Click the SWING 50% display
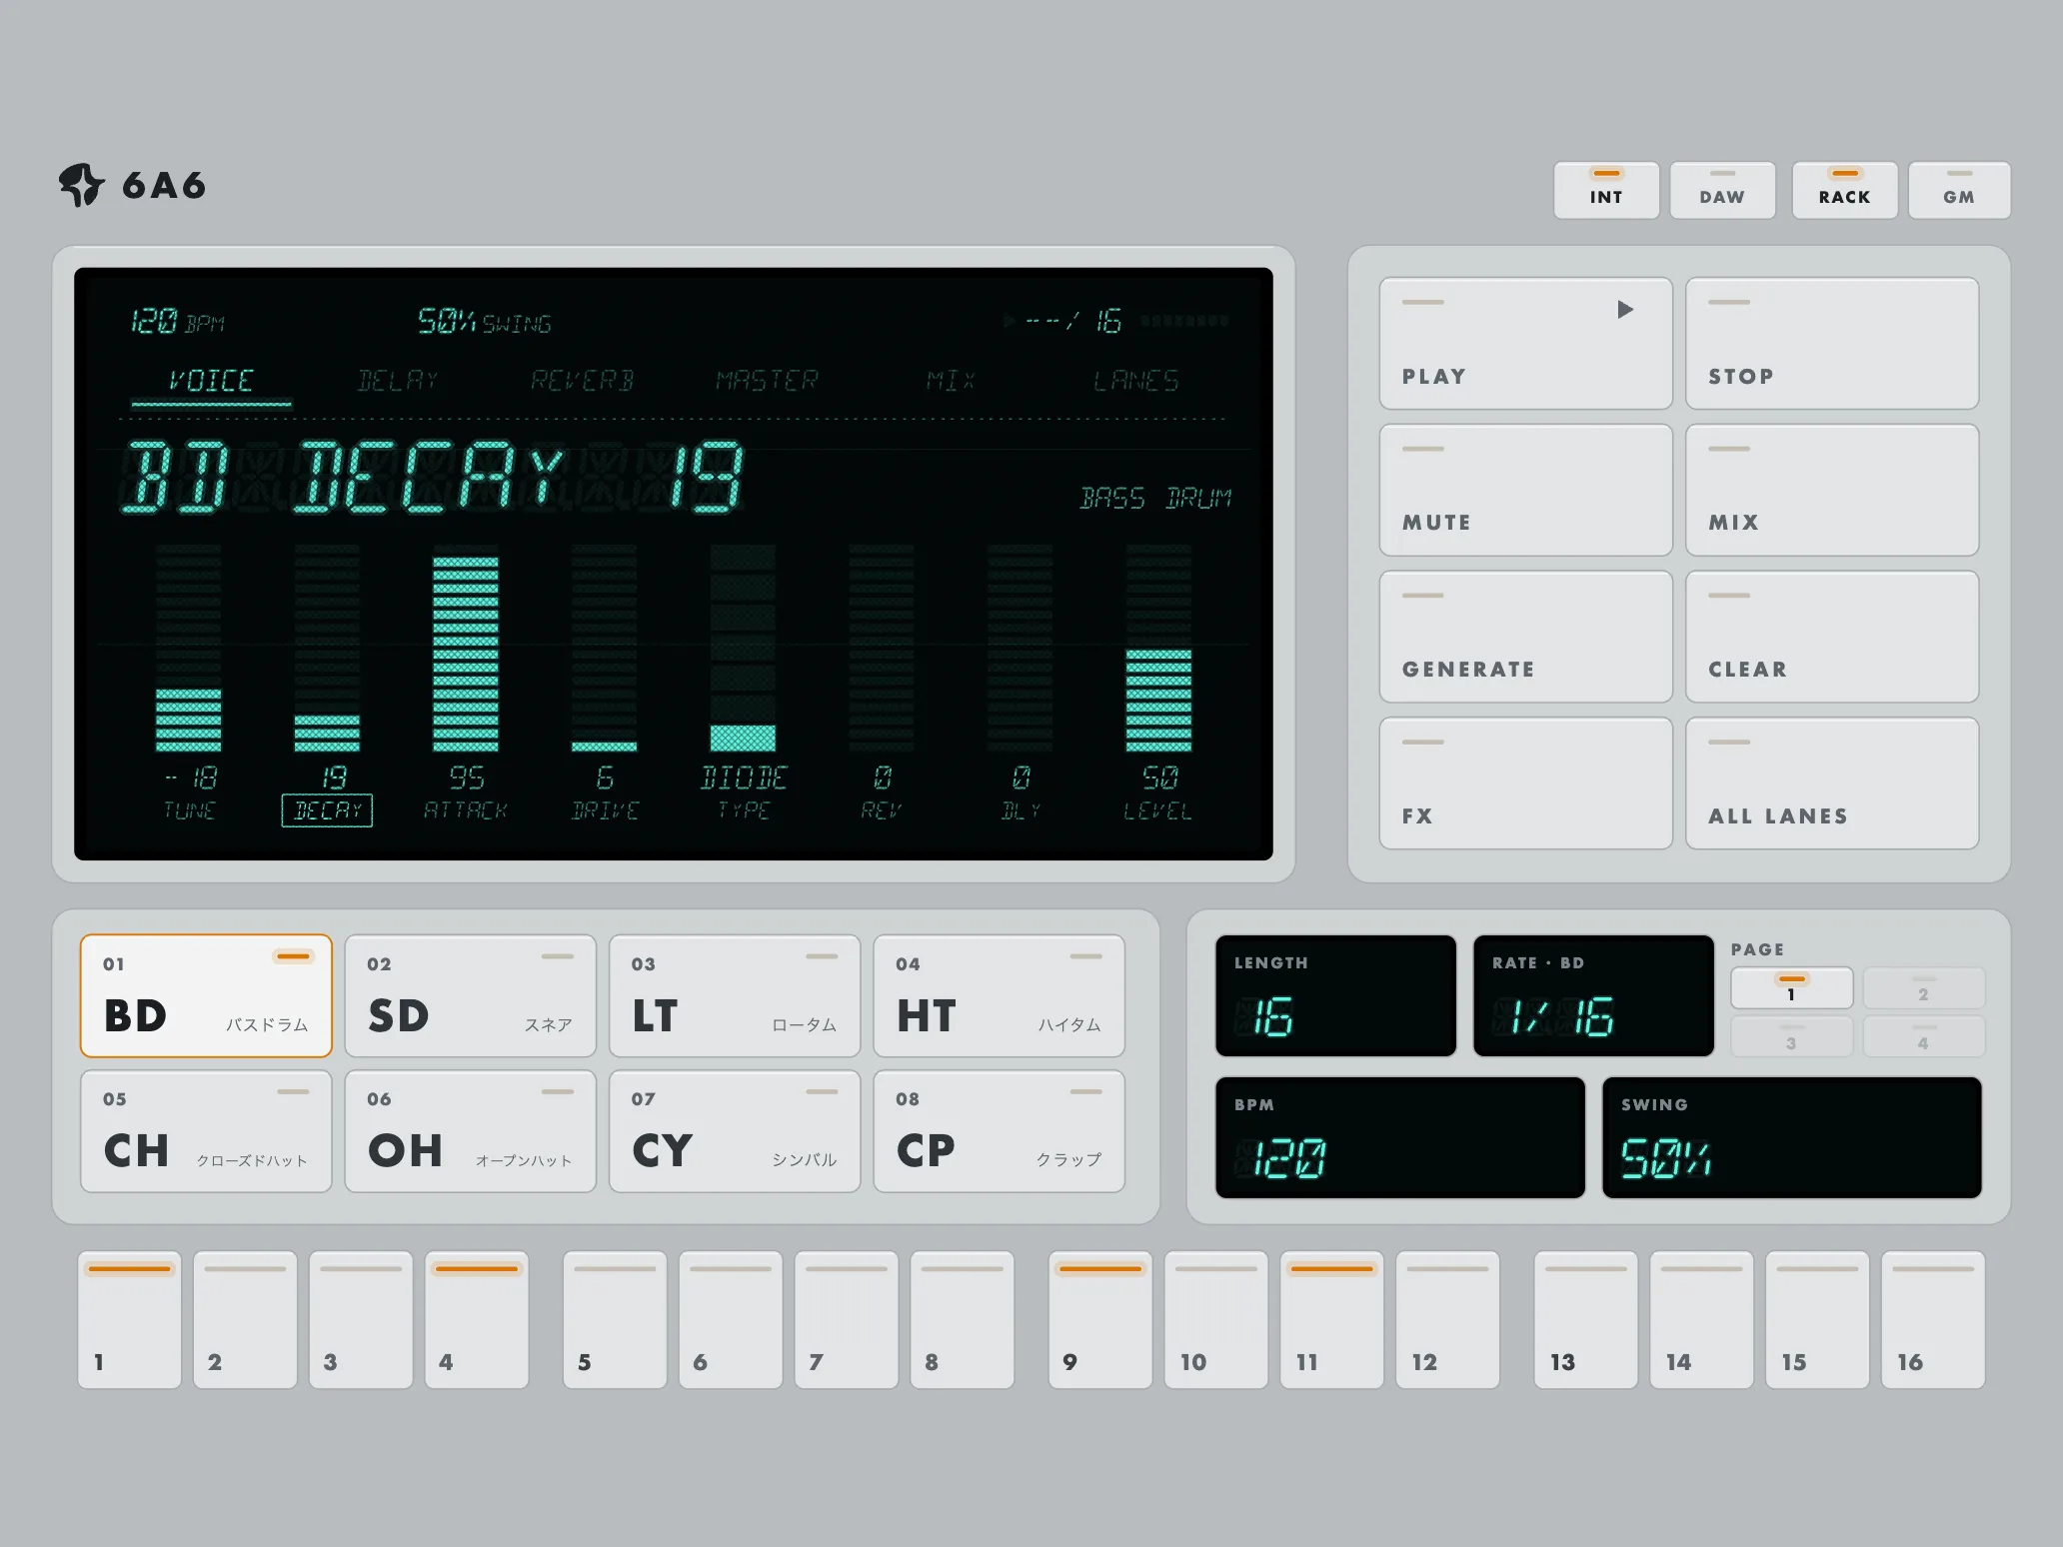The height and width of the screenshot is (1547, 2063). point(1792,1137)
